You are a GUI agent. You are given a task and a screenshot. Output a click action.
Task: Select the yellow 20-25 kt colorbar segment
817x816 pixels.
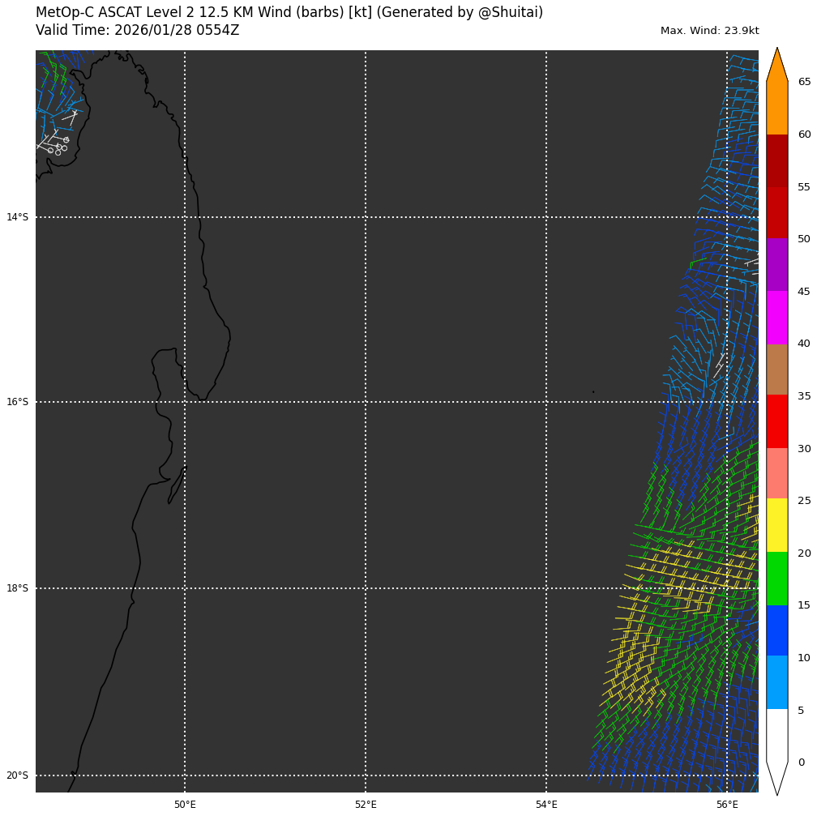tap(776, 525)
